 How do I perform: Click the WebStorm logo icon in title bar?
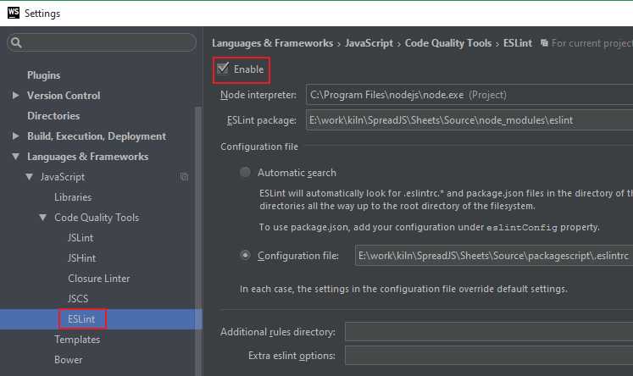[x=14, y=13]
